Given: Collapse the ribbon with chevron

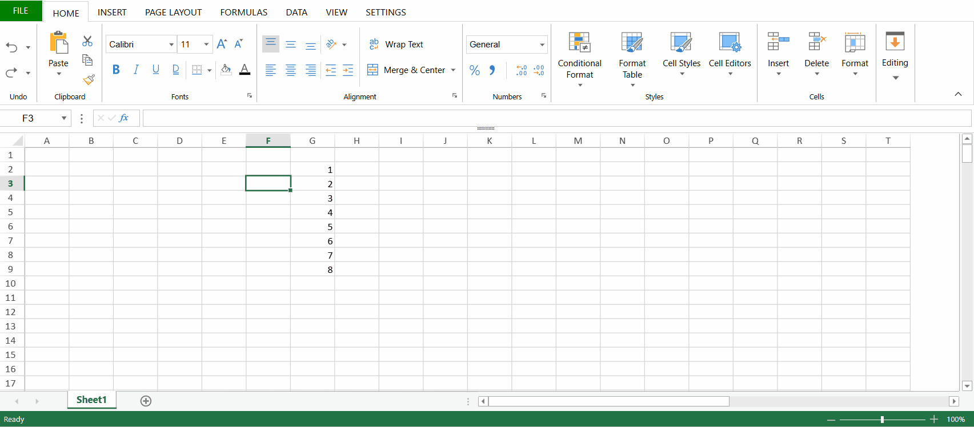Looking at the screenshot, I should tap(958, 94).
